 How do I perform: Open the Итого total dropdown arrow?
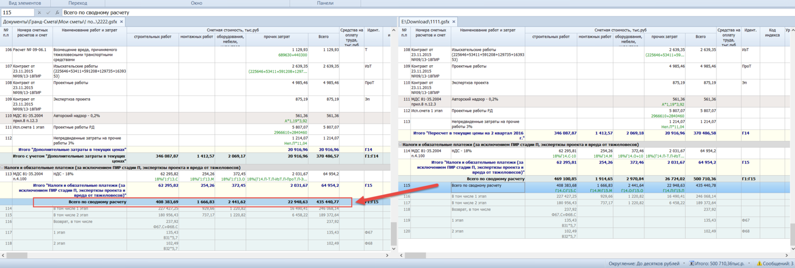750,264
